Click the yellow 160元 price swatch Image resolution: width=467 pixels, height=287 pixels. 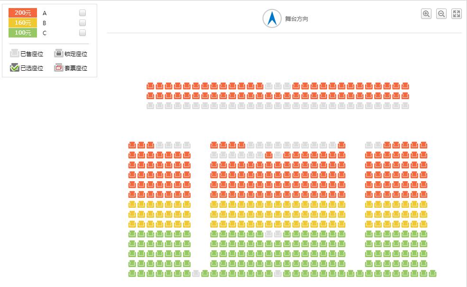[23, 23]
